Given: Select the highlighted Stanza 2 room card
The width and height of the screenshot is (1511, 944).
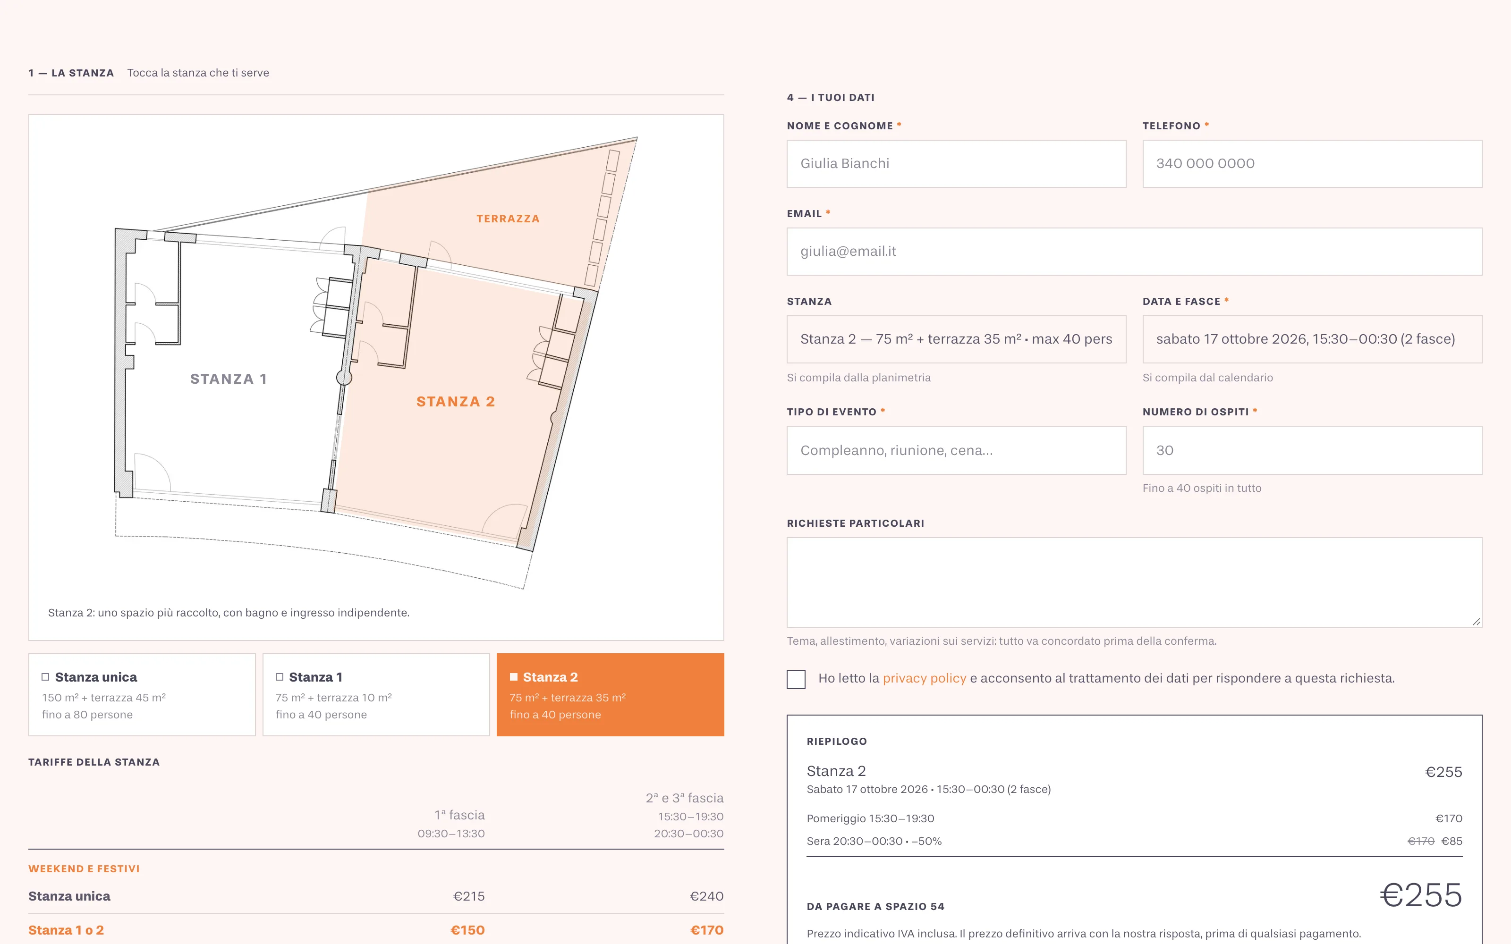Looking at the screenshot, I should [x=610, y=694].
